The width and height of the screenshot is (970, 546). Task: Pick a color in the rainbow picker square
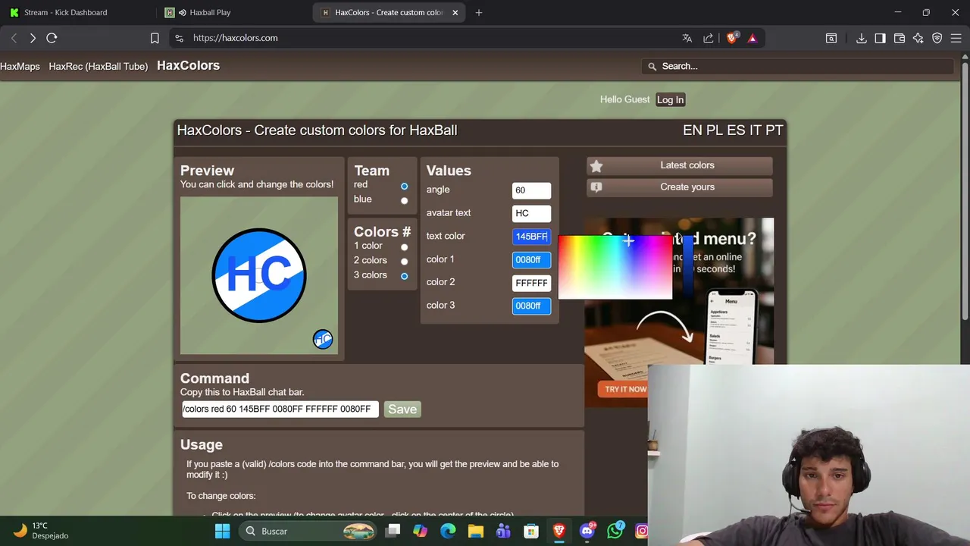click(x=615, y=267)
